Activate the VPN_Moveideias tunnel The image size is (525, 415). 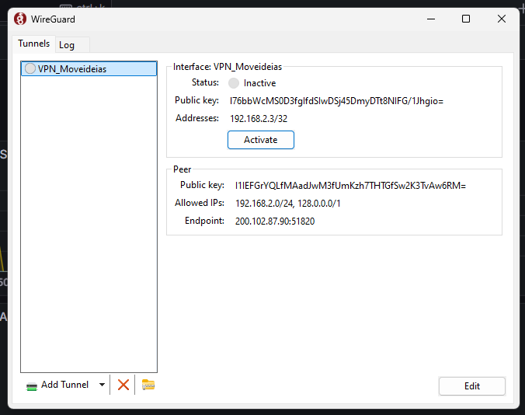click(260, 140)
